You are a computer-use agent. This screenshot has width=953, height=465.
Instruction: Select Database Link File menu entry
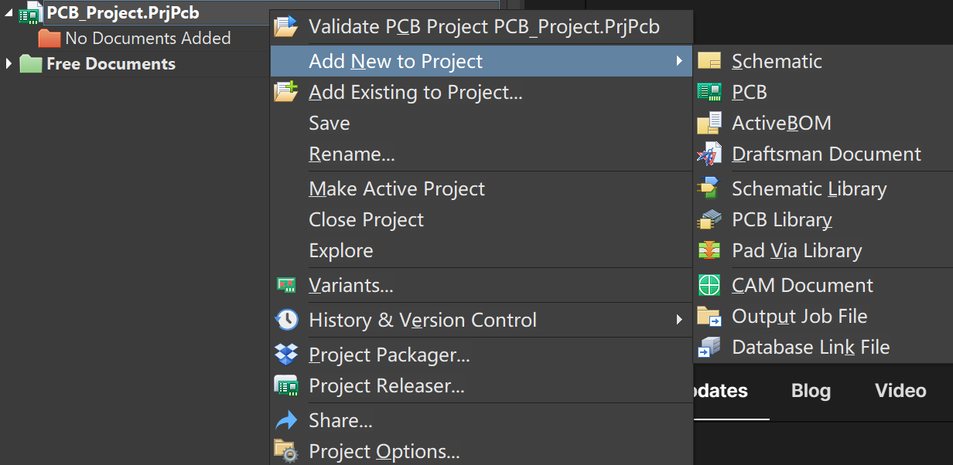[810, 347]
